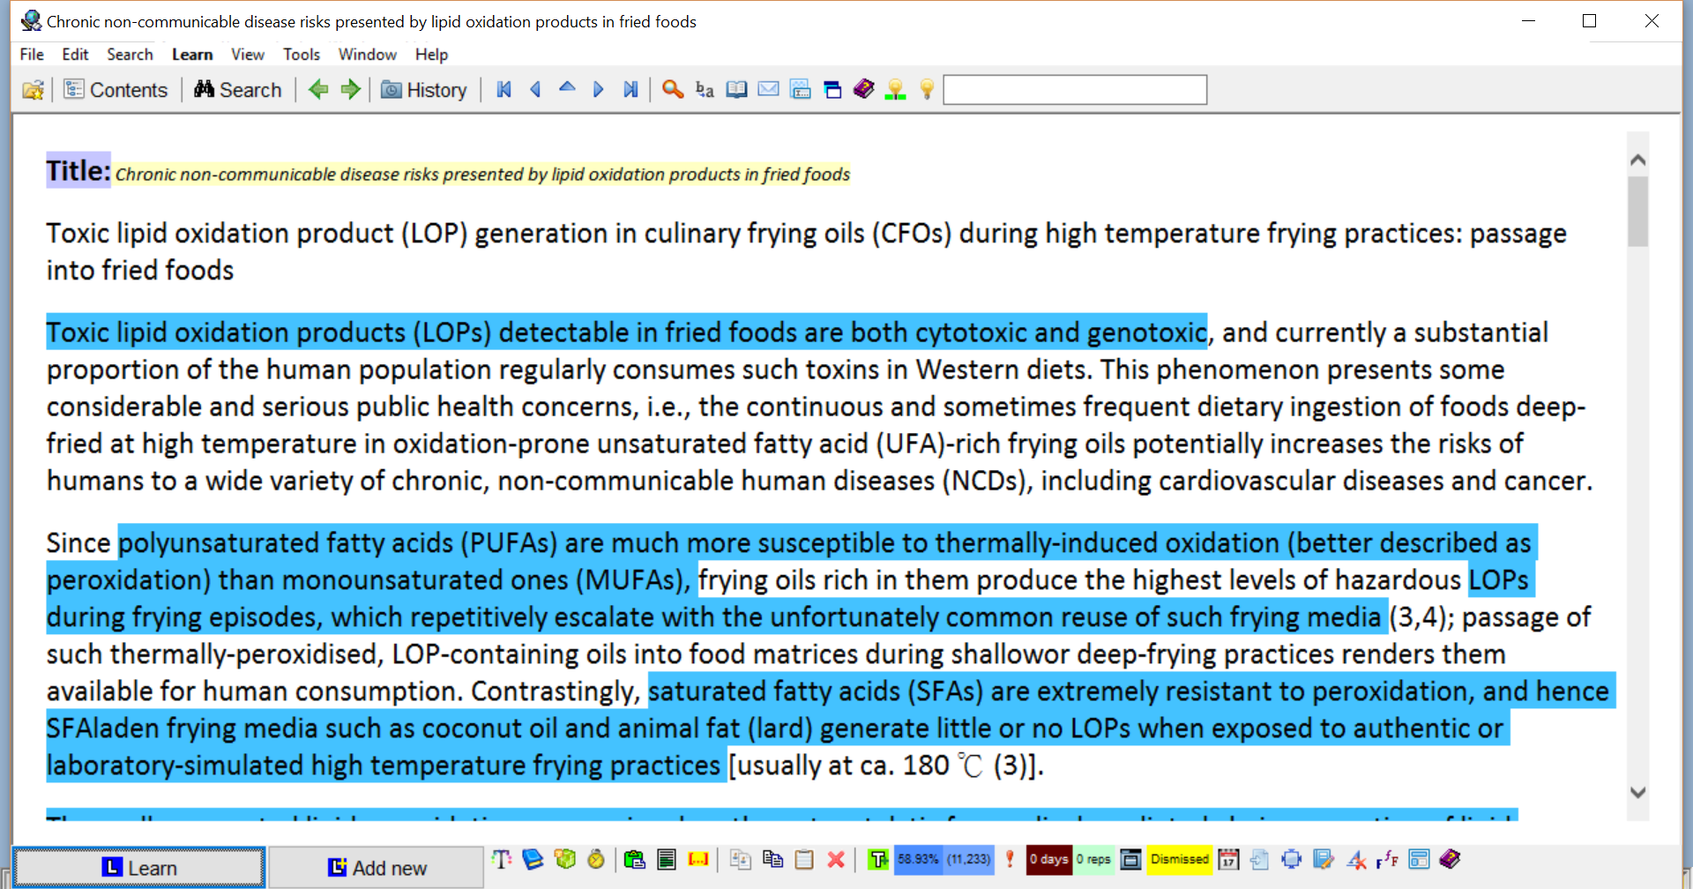
Task: Open the Learn menu
Action: [192, 55]
